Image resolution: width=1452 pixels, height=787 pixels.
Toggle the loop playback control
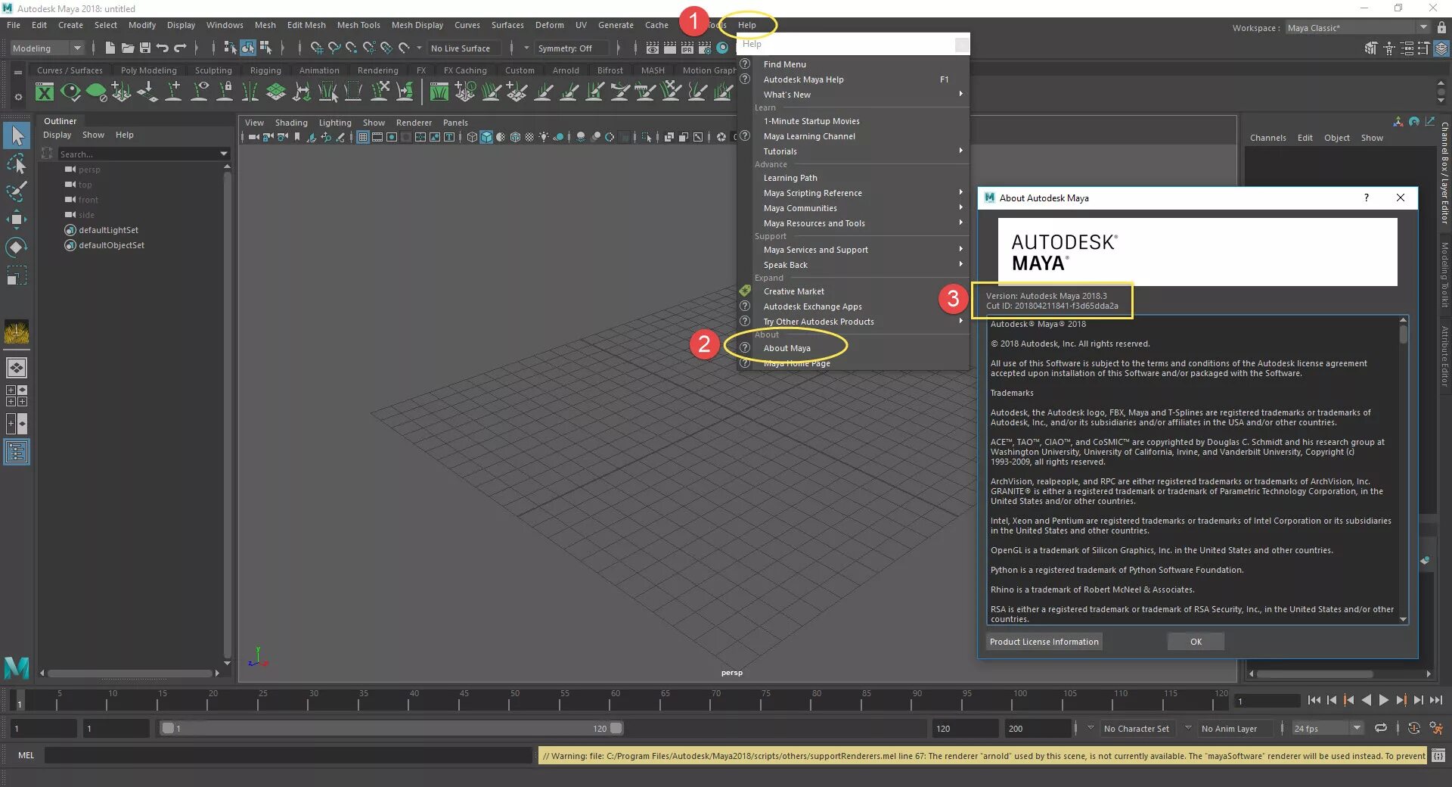click(1381, 728)
